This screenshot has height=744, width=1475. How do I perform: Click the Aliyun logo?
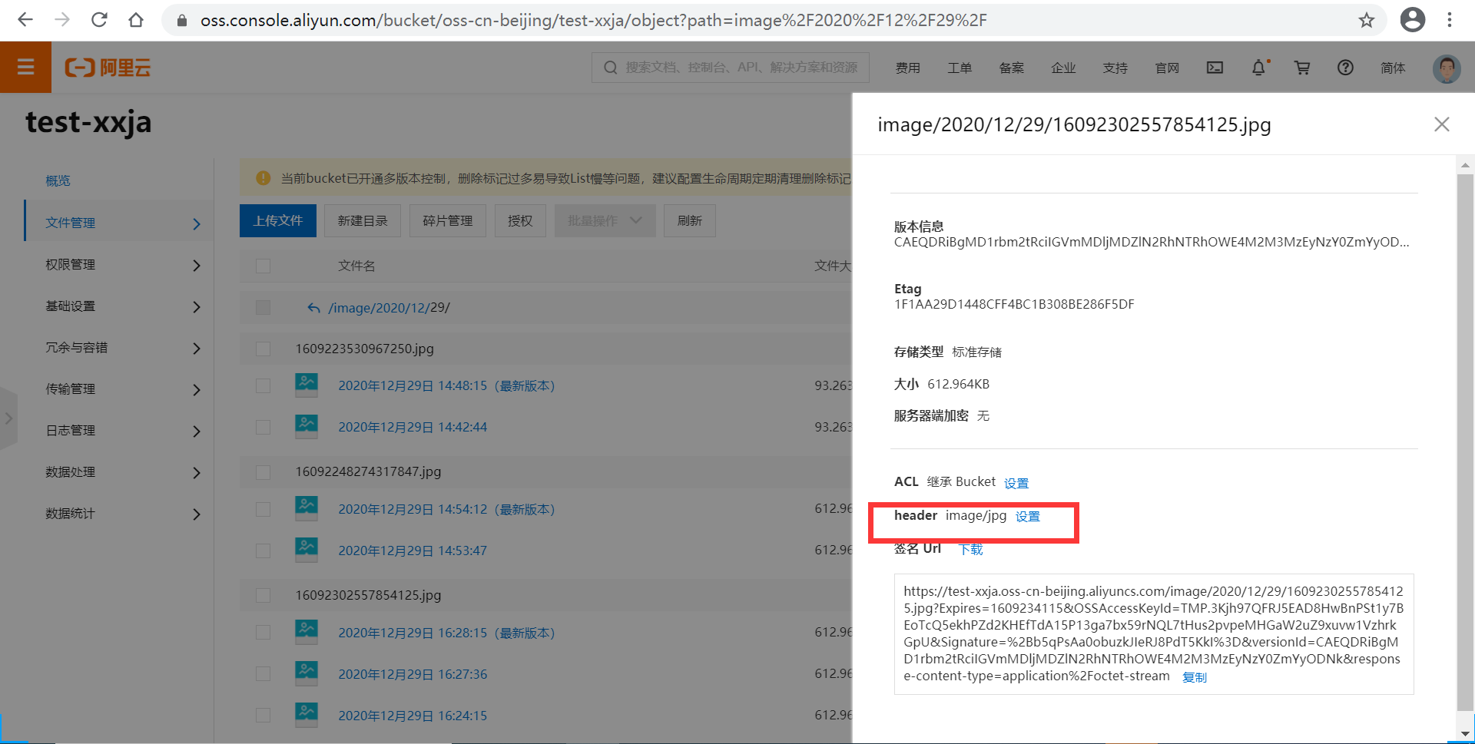pos(108,68)
